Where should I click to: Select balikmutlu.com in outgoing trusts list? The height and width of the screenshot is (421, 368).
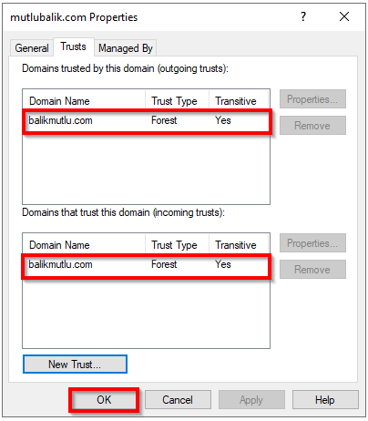(x=147, y=121)
